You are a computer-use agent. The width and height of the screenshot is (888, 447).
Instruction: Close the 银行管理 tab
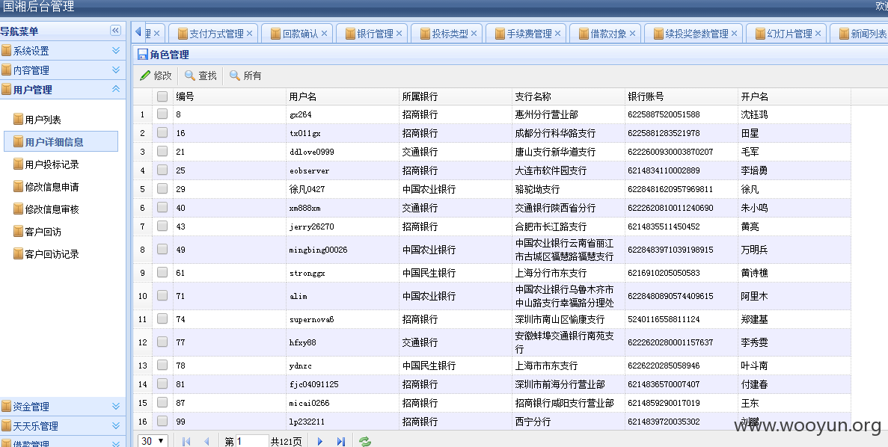coord(399,34)
